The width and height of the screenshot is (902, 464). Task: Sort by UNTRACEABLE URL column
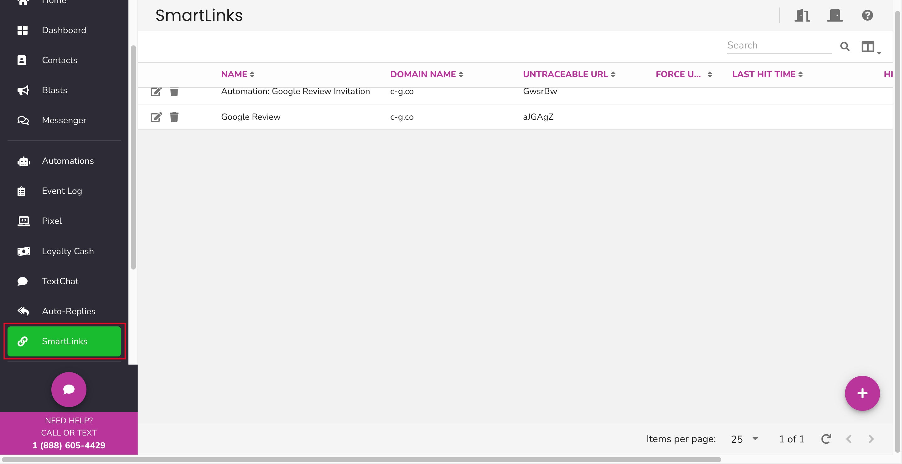click(569, 74)
